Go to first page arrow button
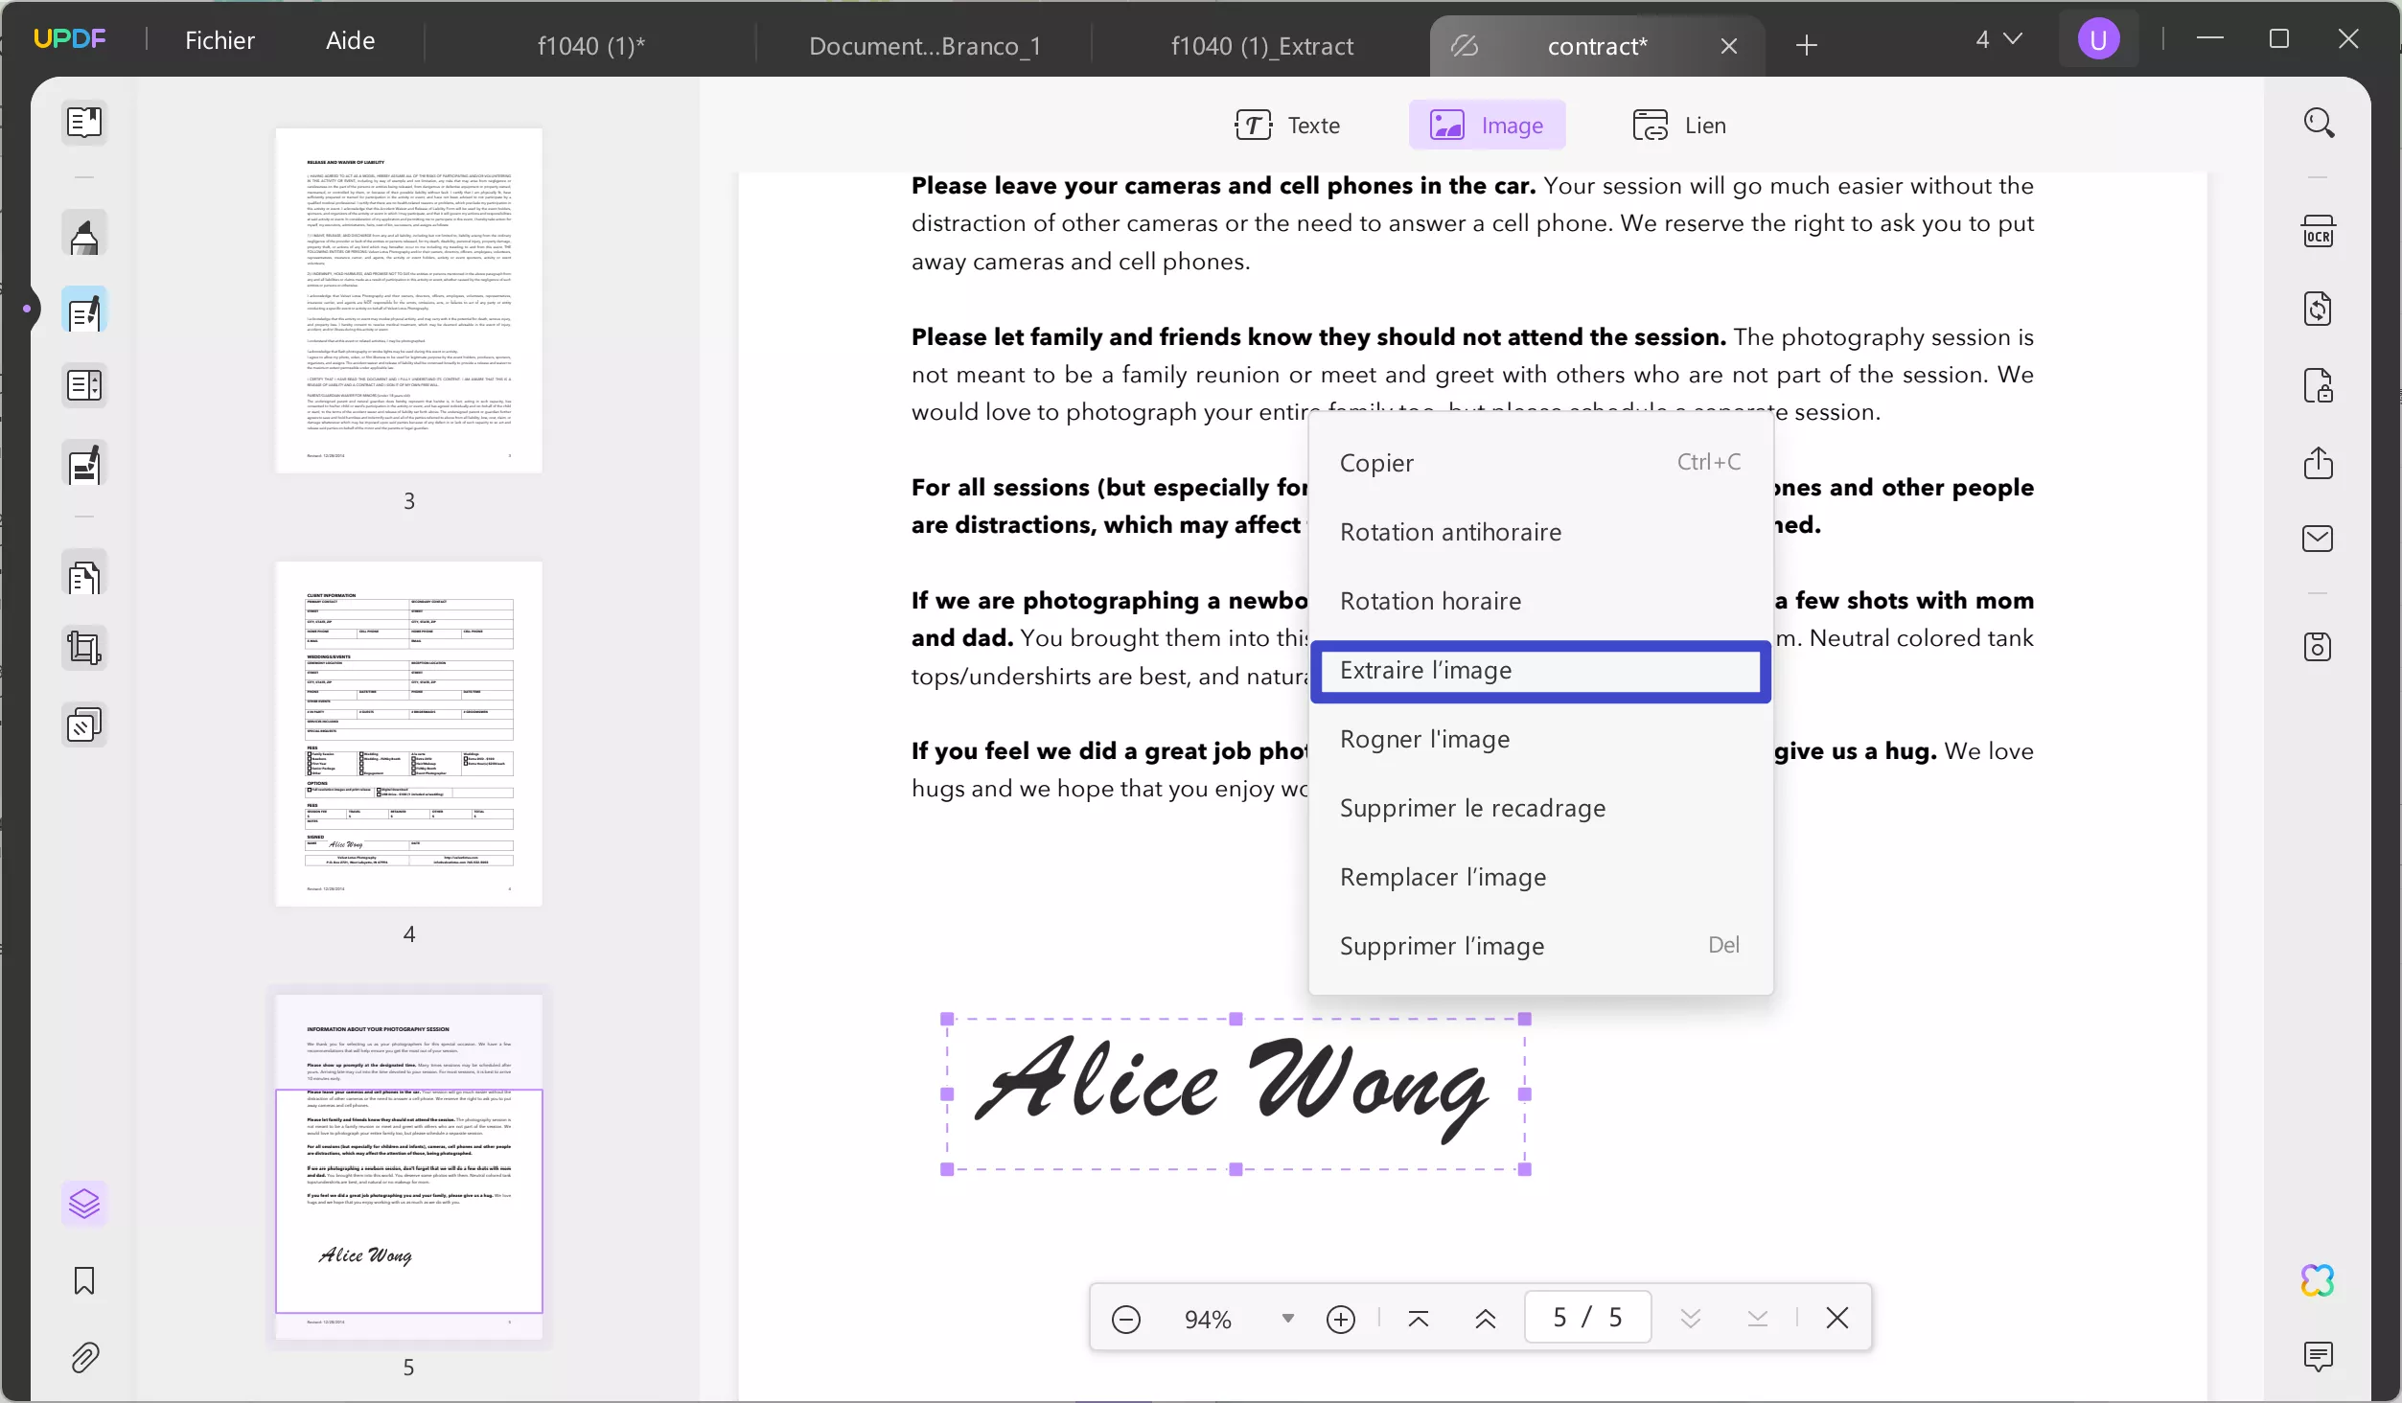Image resolution: width=2402 pixels, height=1403 pixels. tap(1419, 1319)
